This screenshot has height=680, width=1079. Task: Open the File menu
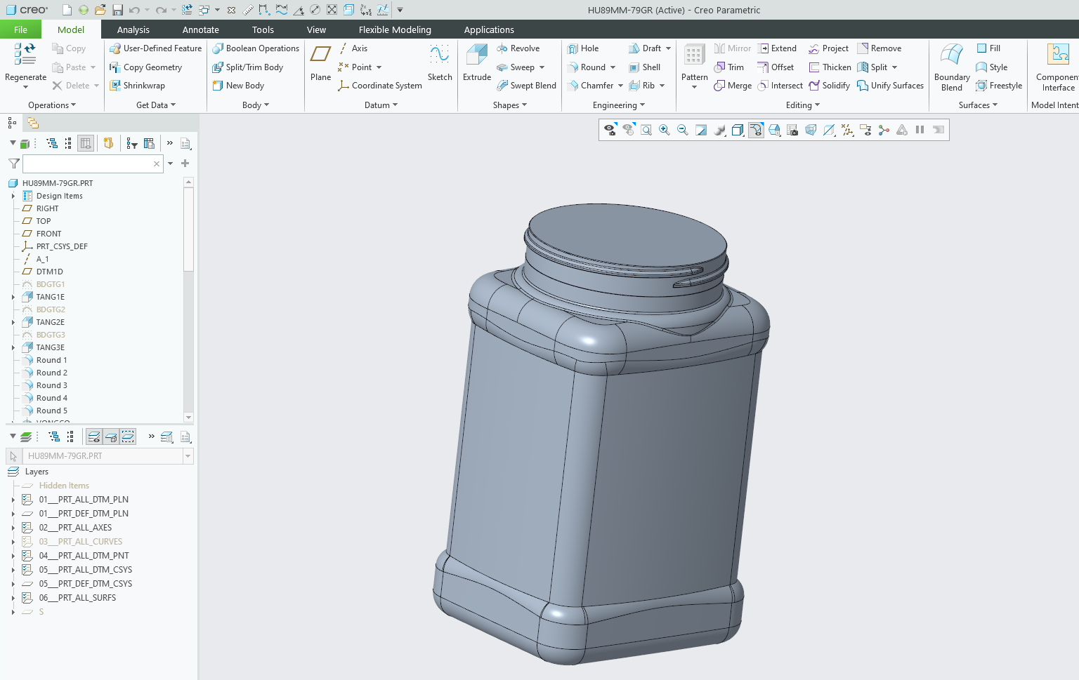(x=20, y=29)
